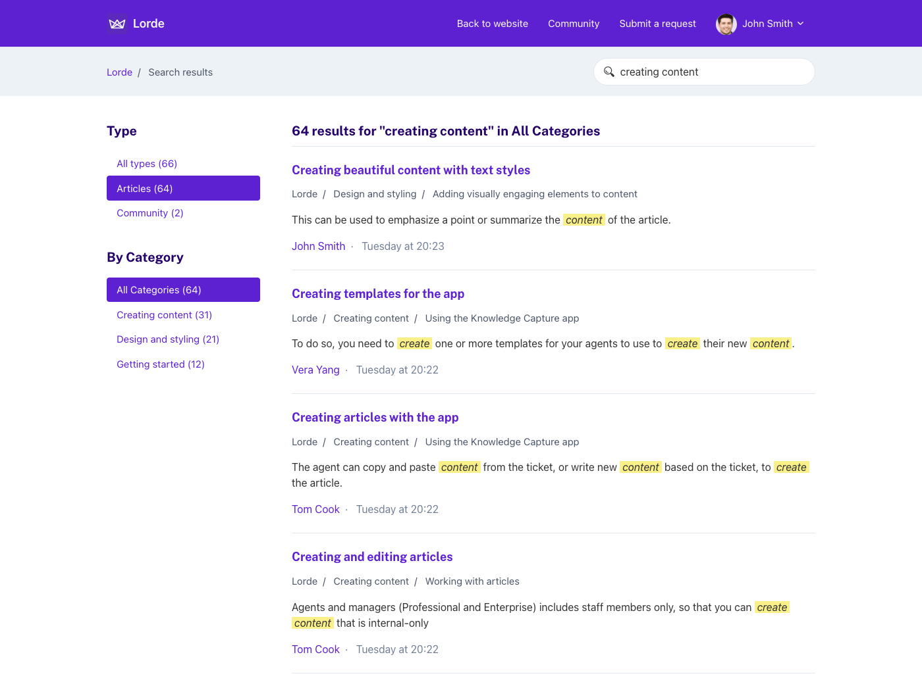922x684 pixels.
Task: Click the snippet mentioning Professional and Enterprise
Action: 540,615
